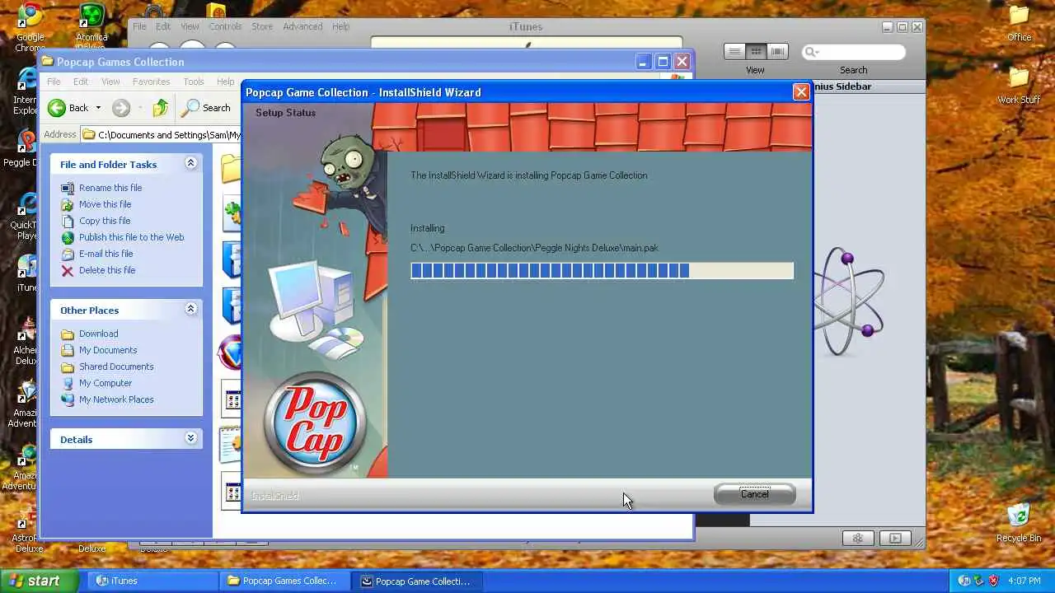Open Shared Documents from Other Places
This screenshot has height=593, width=1055.
tap(116, 367)
